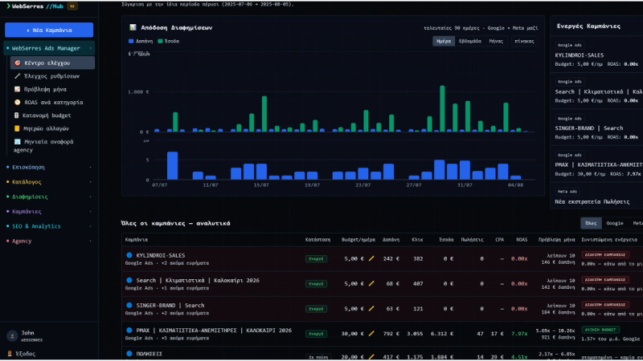643x361 pixels.
Task: Expand the Επισκόπηση sidebar section
Action: (x=49, y=167)
